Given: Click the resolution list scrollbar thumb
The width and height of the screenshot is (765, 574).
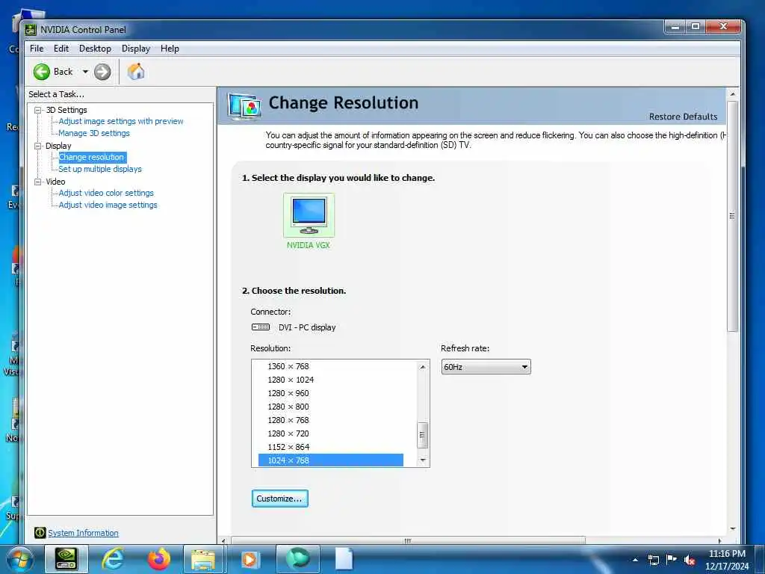Looking at the screenshot, I should [423, 435].
